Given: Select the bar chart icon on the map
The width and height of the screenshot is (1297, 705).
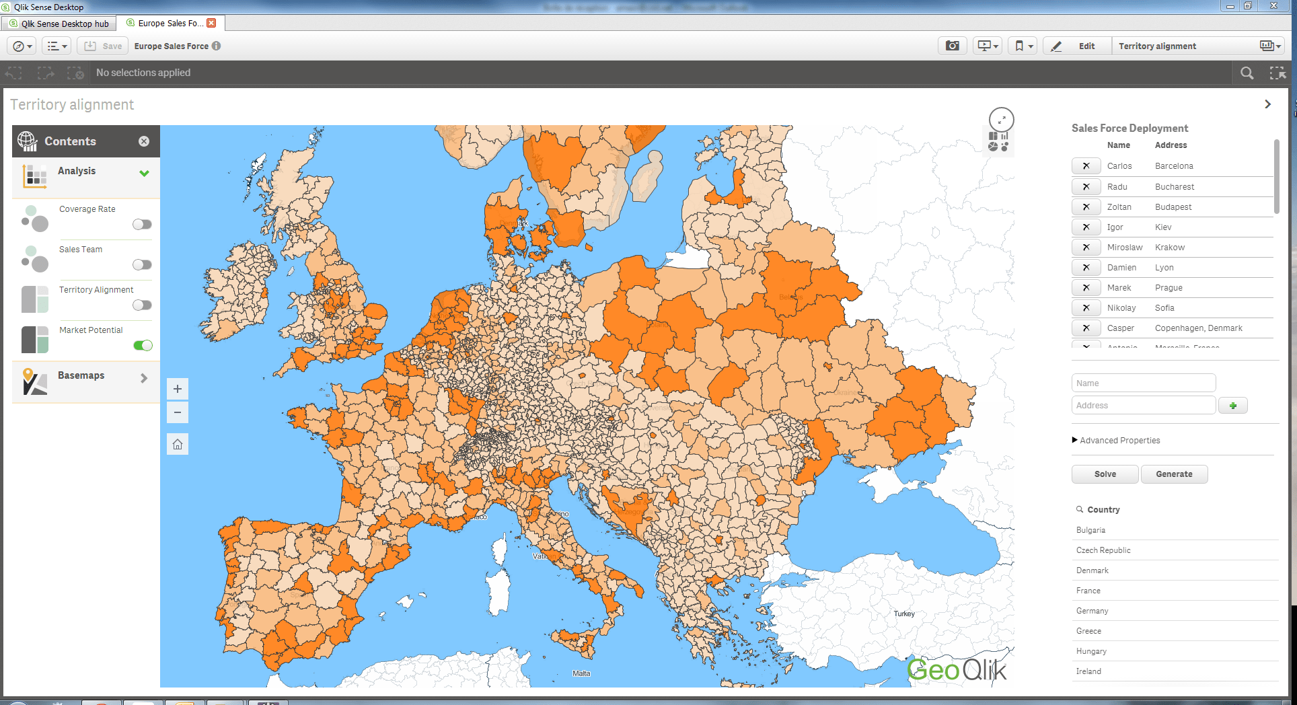Looking at the screenshot, I should coord(1004,136).
